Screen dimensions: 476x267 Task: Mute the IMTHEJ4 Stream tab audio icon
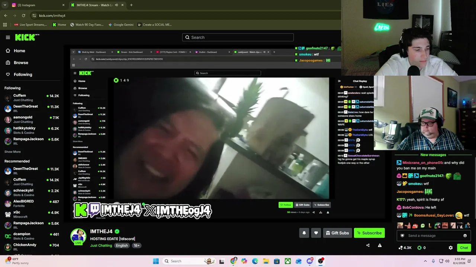tap(116, 5)
